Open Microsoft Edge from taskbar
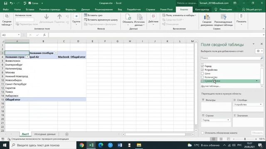This screenshot has height=149, width=266. point(101,145)
